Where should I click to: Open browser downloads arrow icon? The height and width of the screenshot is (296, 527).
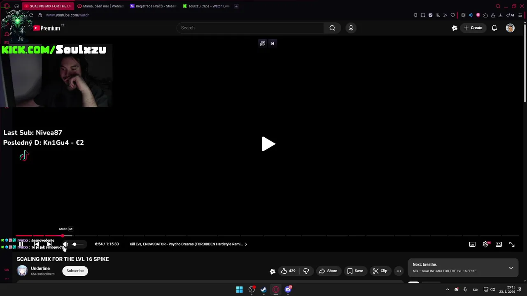pyautogui.click(x=500, y=15)
